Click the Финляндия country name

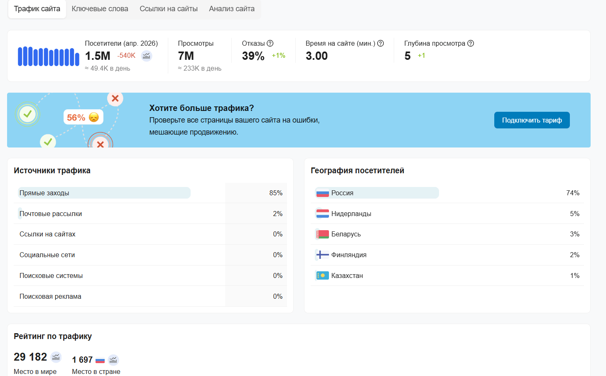point(349,255)
